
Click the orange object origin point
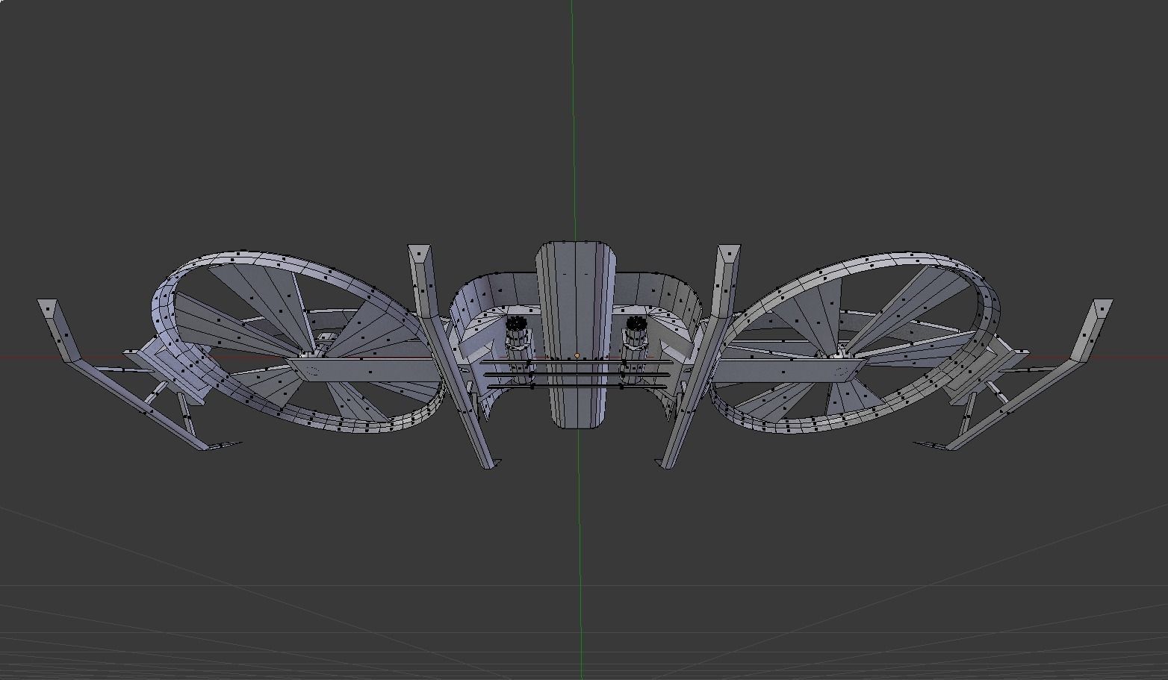(x=577, y=355)
